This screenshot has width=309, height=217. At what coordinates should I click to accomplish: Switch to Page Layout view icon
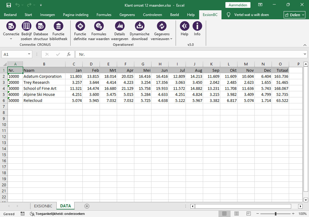pos(237,214)
